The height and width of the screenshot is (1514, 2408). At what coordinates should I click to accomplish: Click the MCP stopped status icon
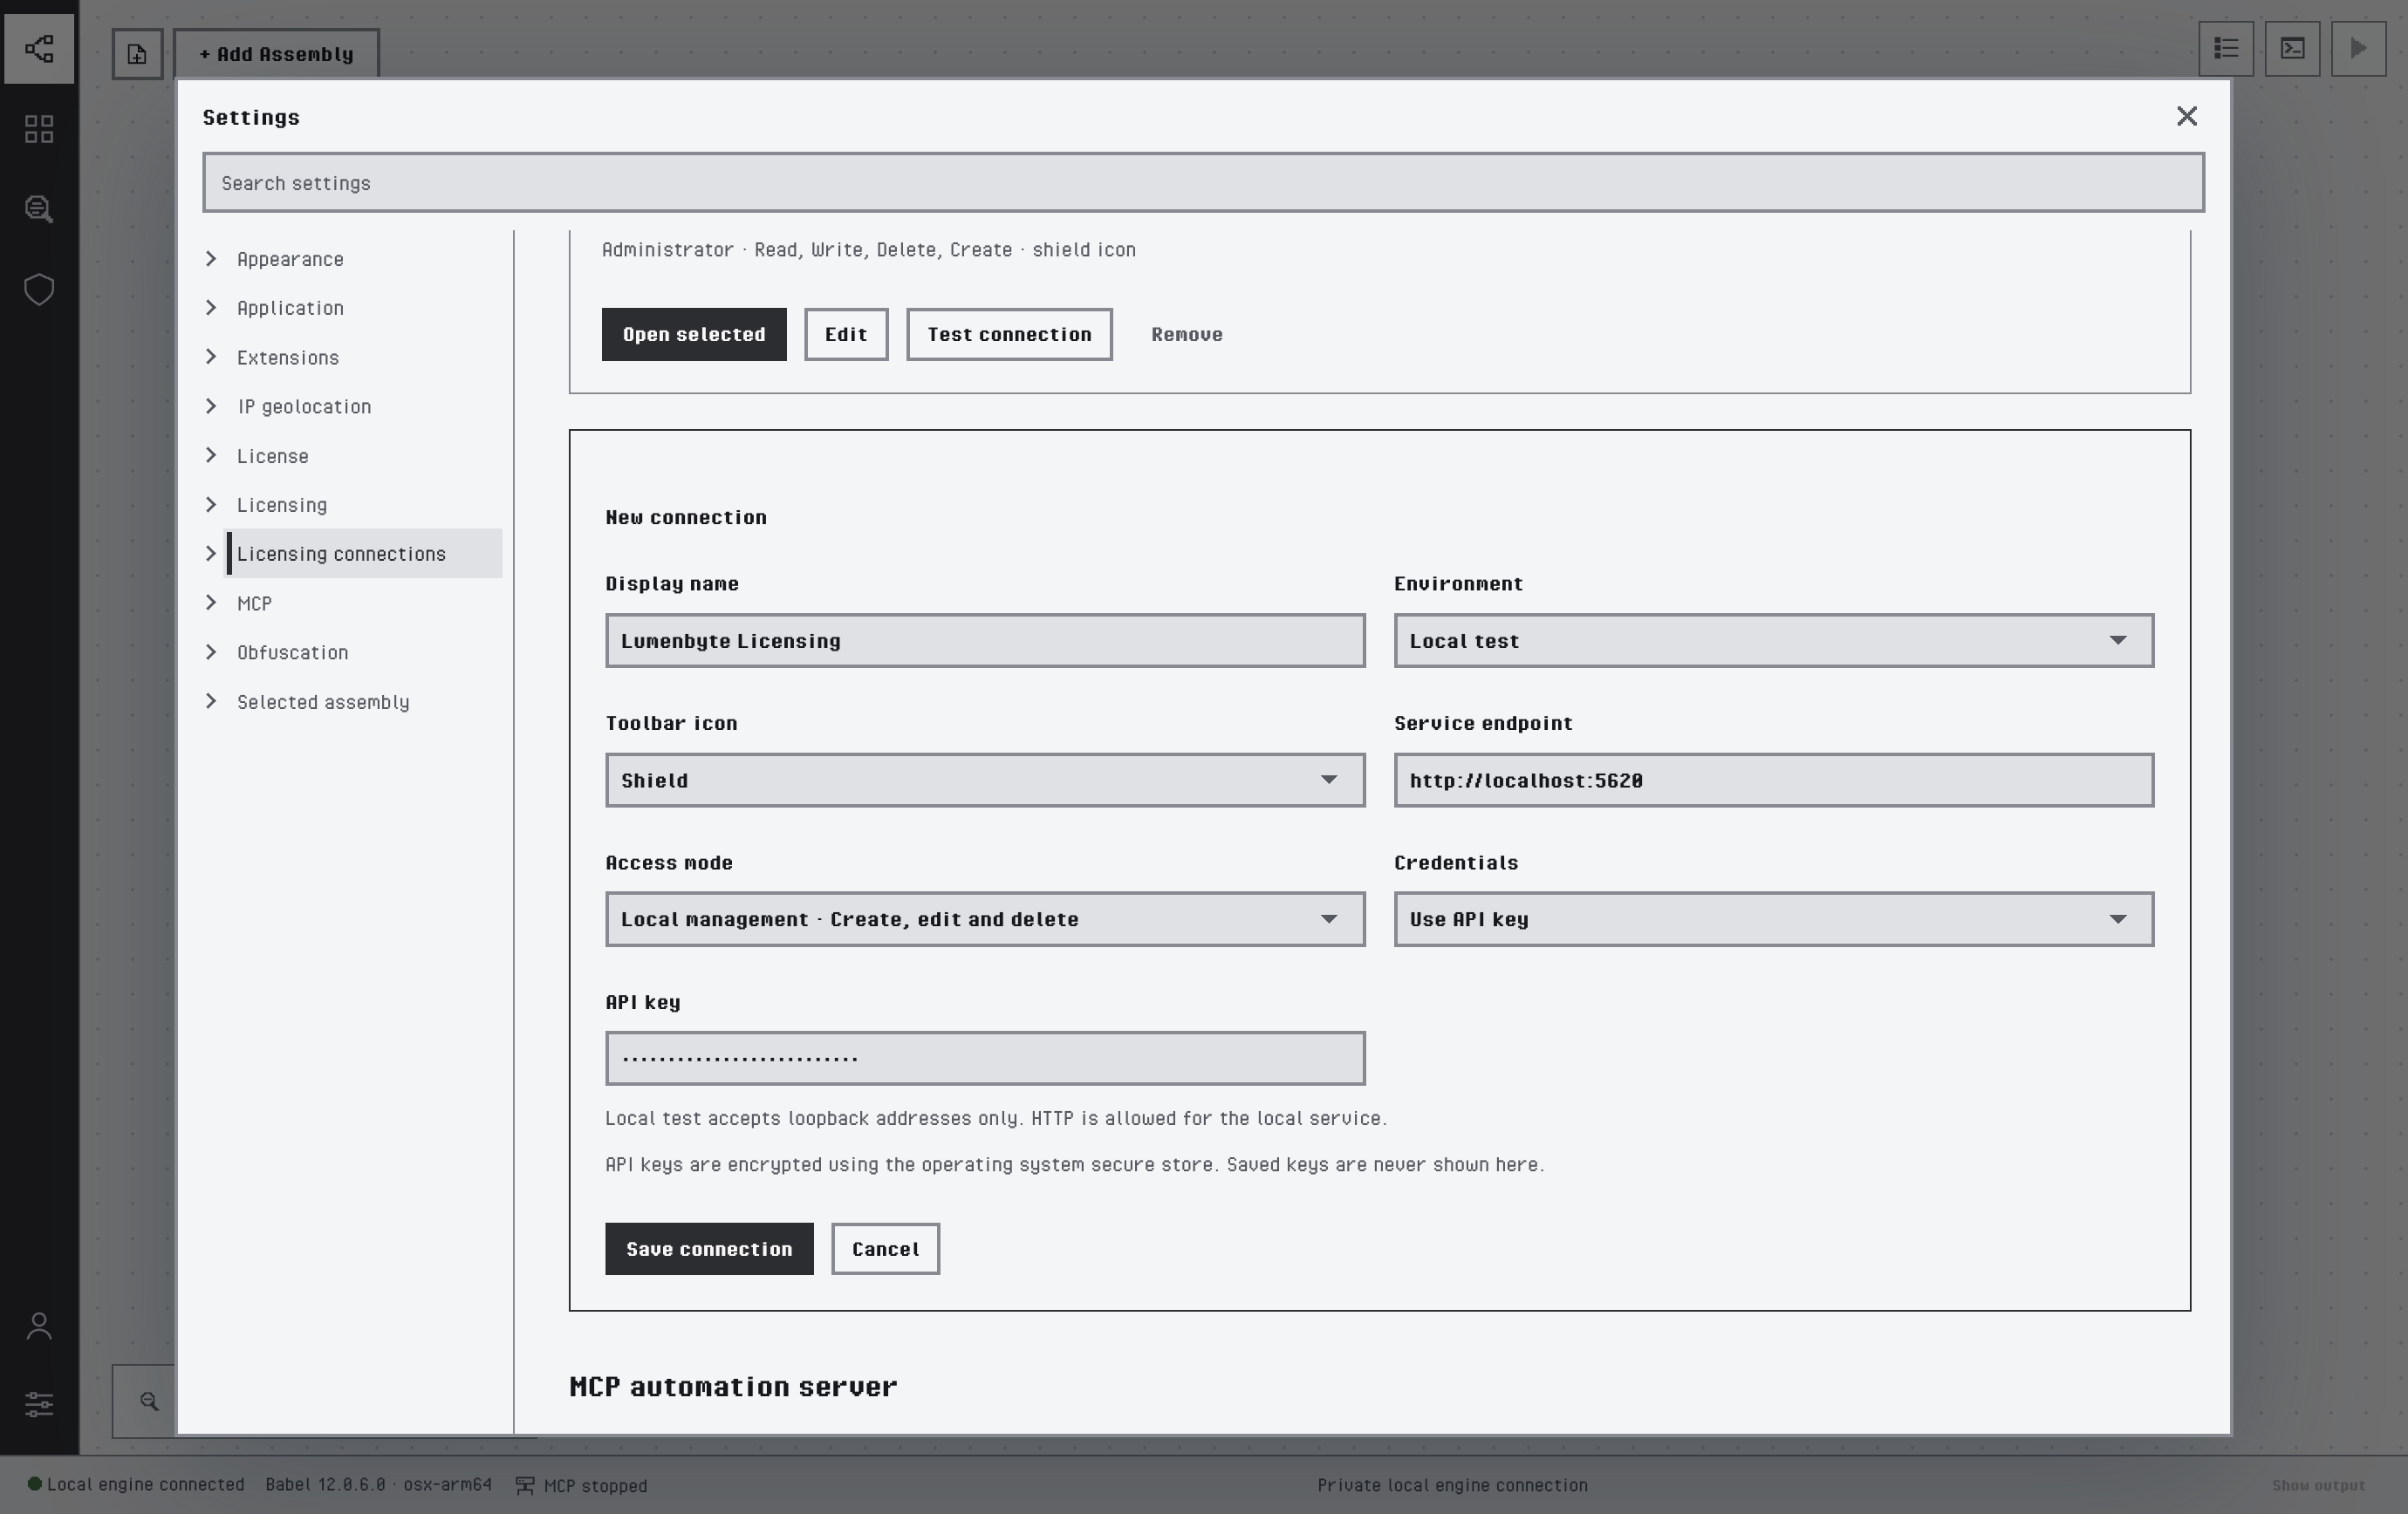pos(524,1486)
